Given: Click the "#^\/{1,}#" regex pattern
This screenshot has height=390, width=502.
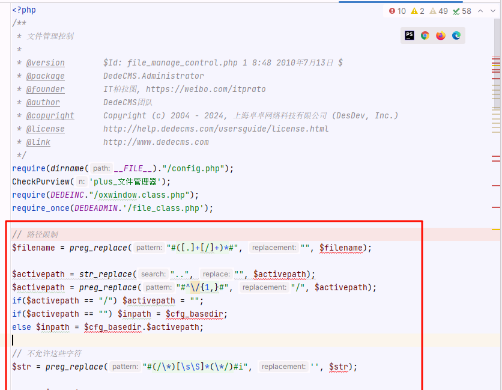Looking at the screenshot, I should (x=202, y=287).
